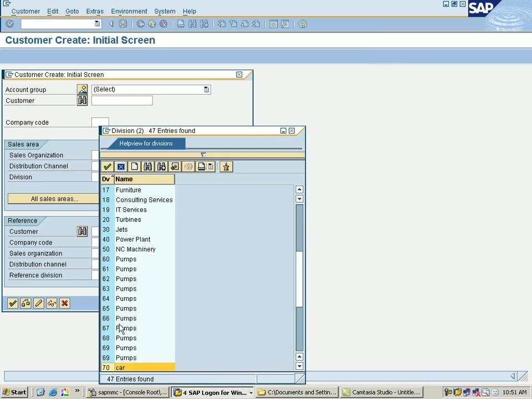Open the Goto menu
532x399 pixels.
click(72, 11)
